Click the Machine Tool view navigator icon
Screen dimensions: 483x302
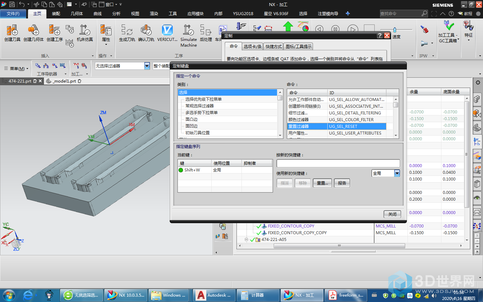coord(46,65)
